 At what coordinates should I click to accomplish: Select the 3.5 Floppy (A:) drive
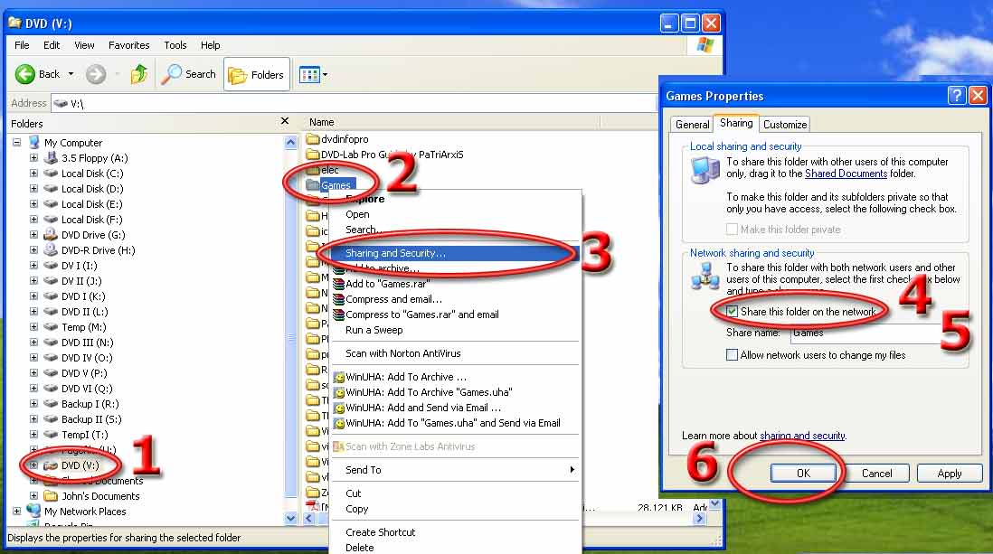[52, 158]
